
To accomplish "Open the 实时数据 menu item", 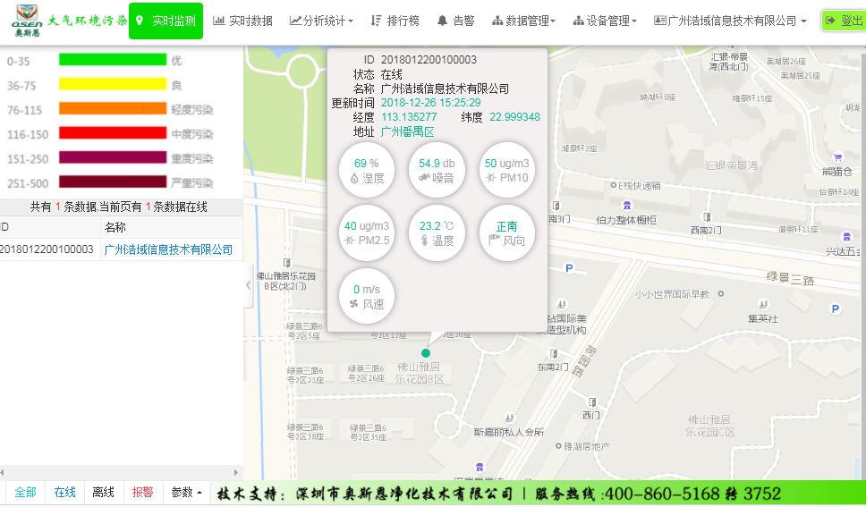I will tap(243, 21).
